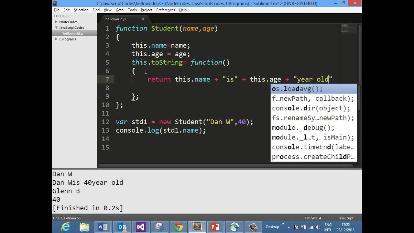Open the Tab Size: 4 selector
Image resolution: width=414 pixels, height=233 pixels.
click(x=313, y=218)
